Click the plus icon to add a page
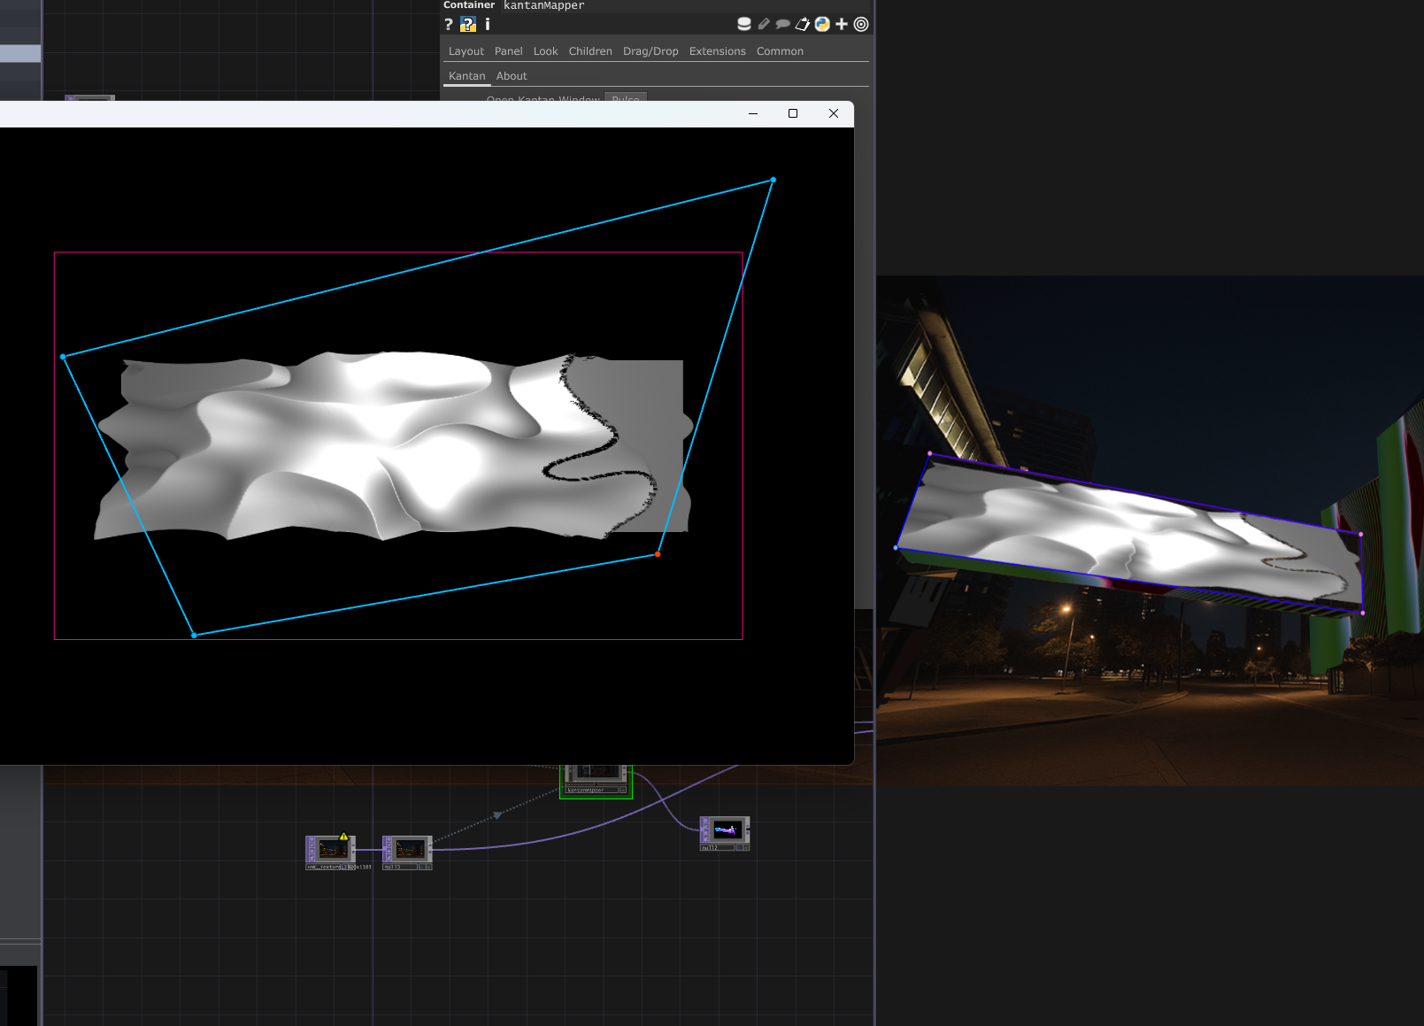 (x=841, y=24)
